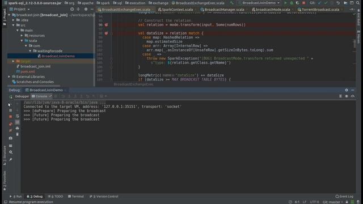Open the Run tool window button
The image size is (363, 204).
coord(16,197)
